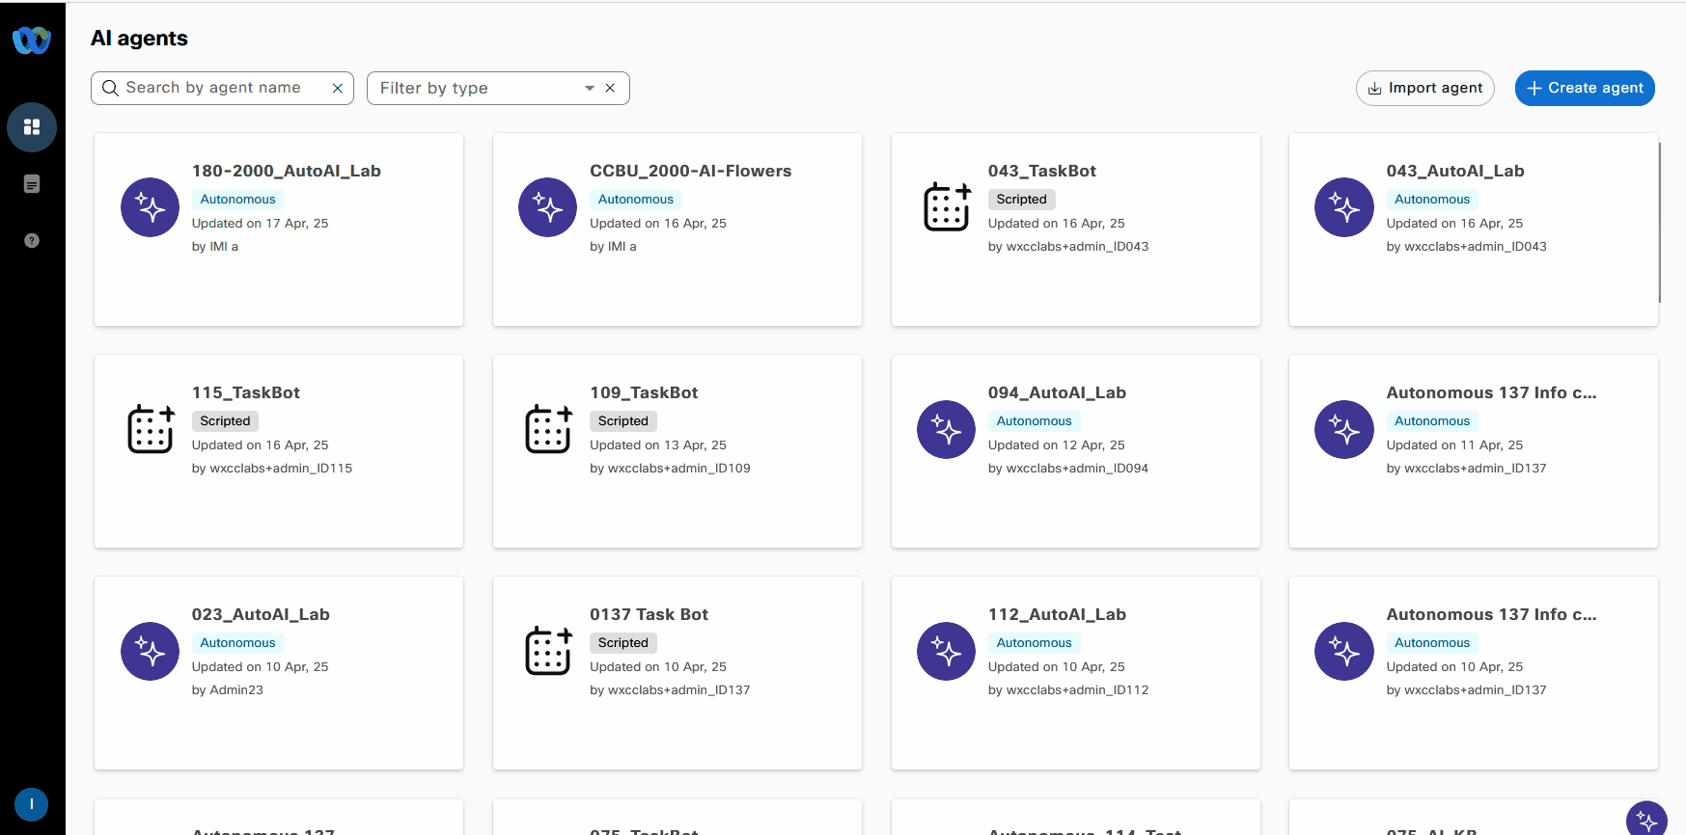Click the 115_TaskBot calendar-style icon

(151, 429)
